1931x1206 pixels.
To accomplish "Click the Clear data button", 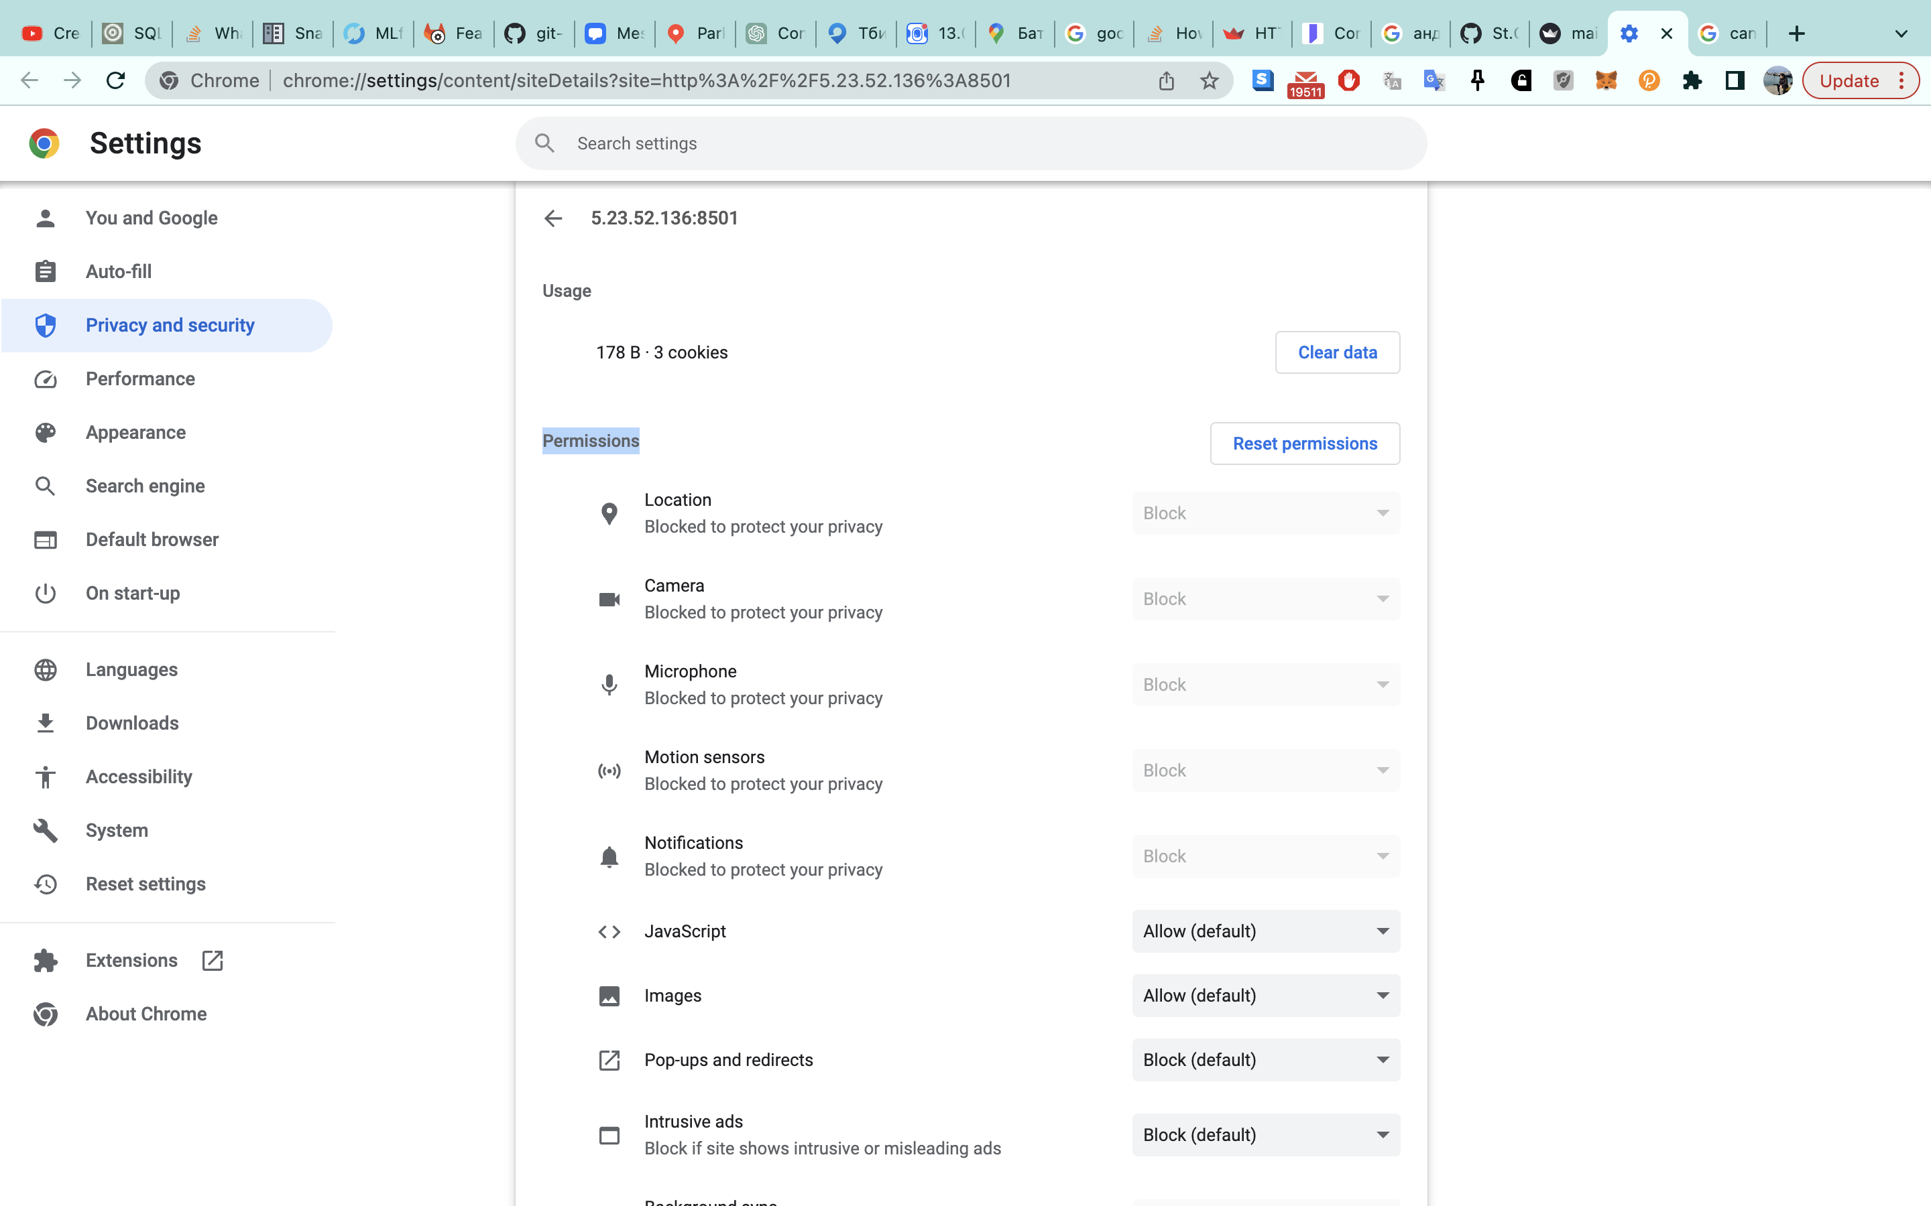I will tap(1336, 352).
